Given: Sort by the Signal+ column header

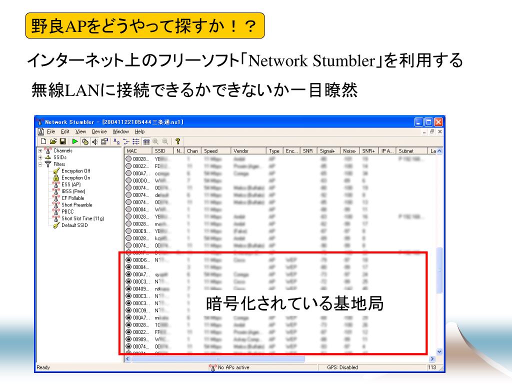Looking at the screenshot, I should coord(328,151).
